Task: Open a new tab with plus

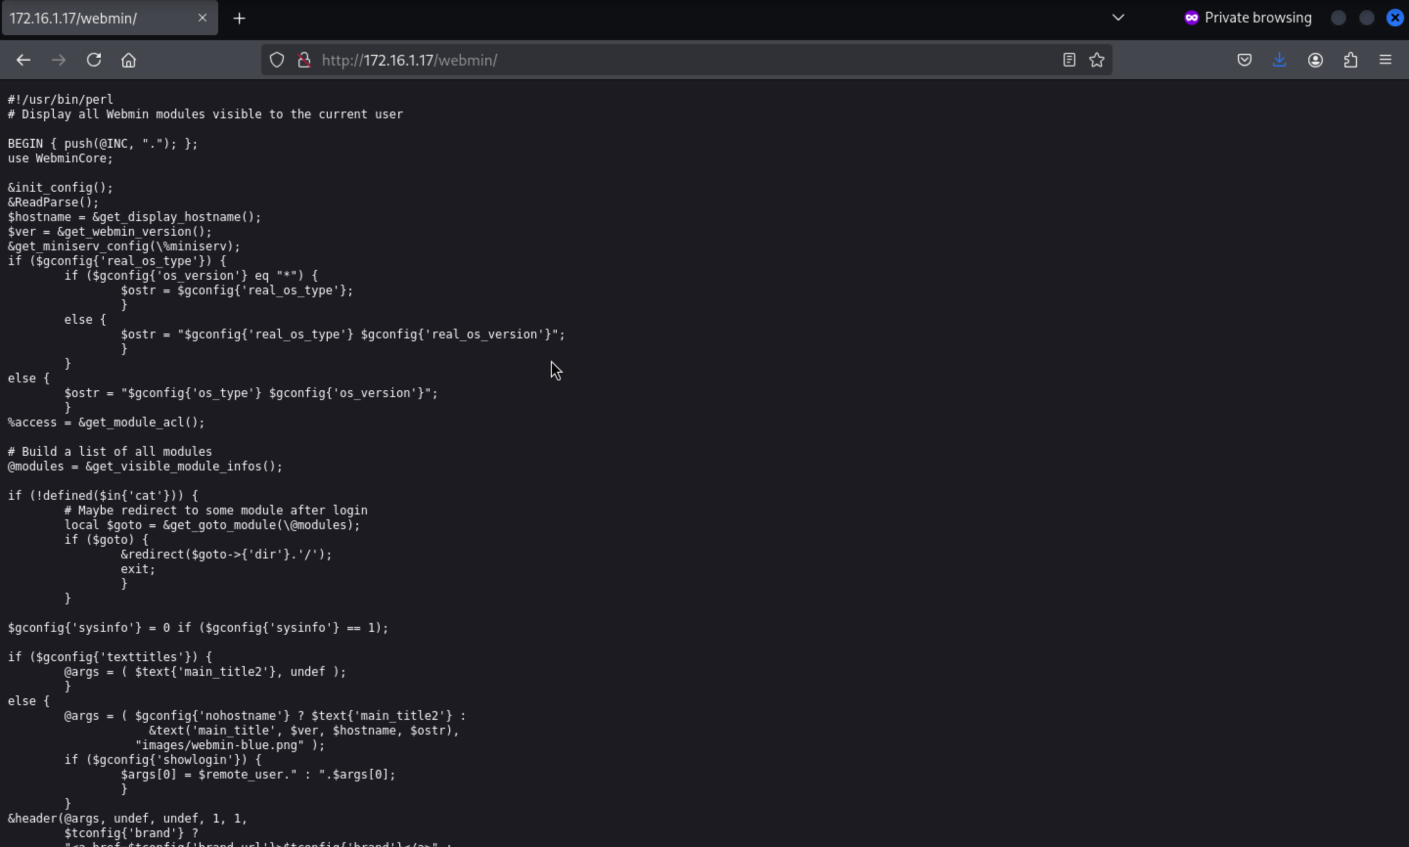Action: (x=240, y=18)
